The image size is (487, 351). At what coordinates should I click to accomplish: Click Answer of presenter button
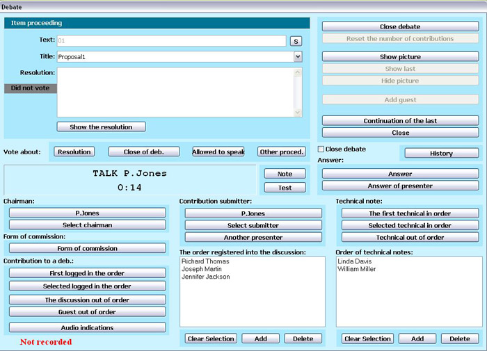click(x=400, y=185)
